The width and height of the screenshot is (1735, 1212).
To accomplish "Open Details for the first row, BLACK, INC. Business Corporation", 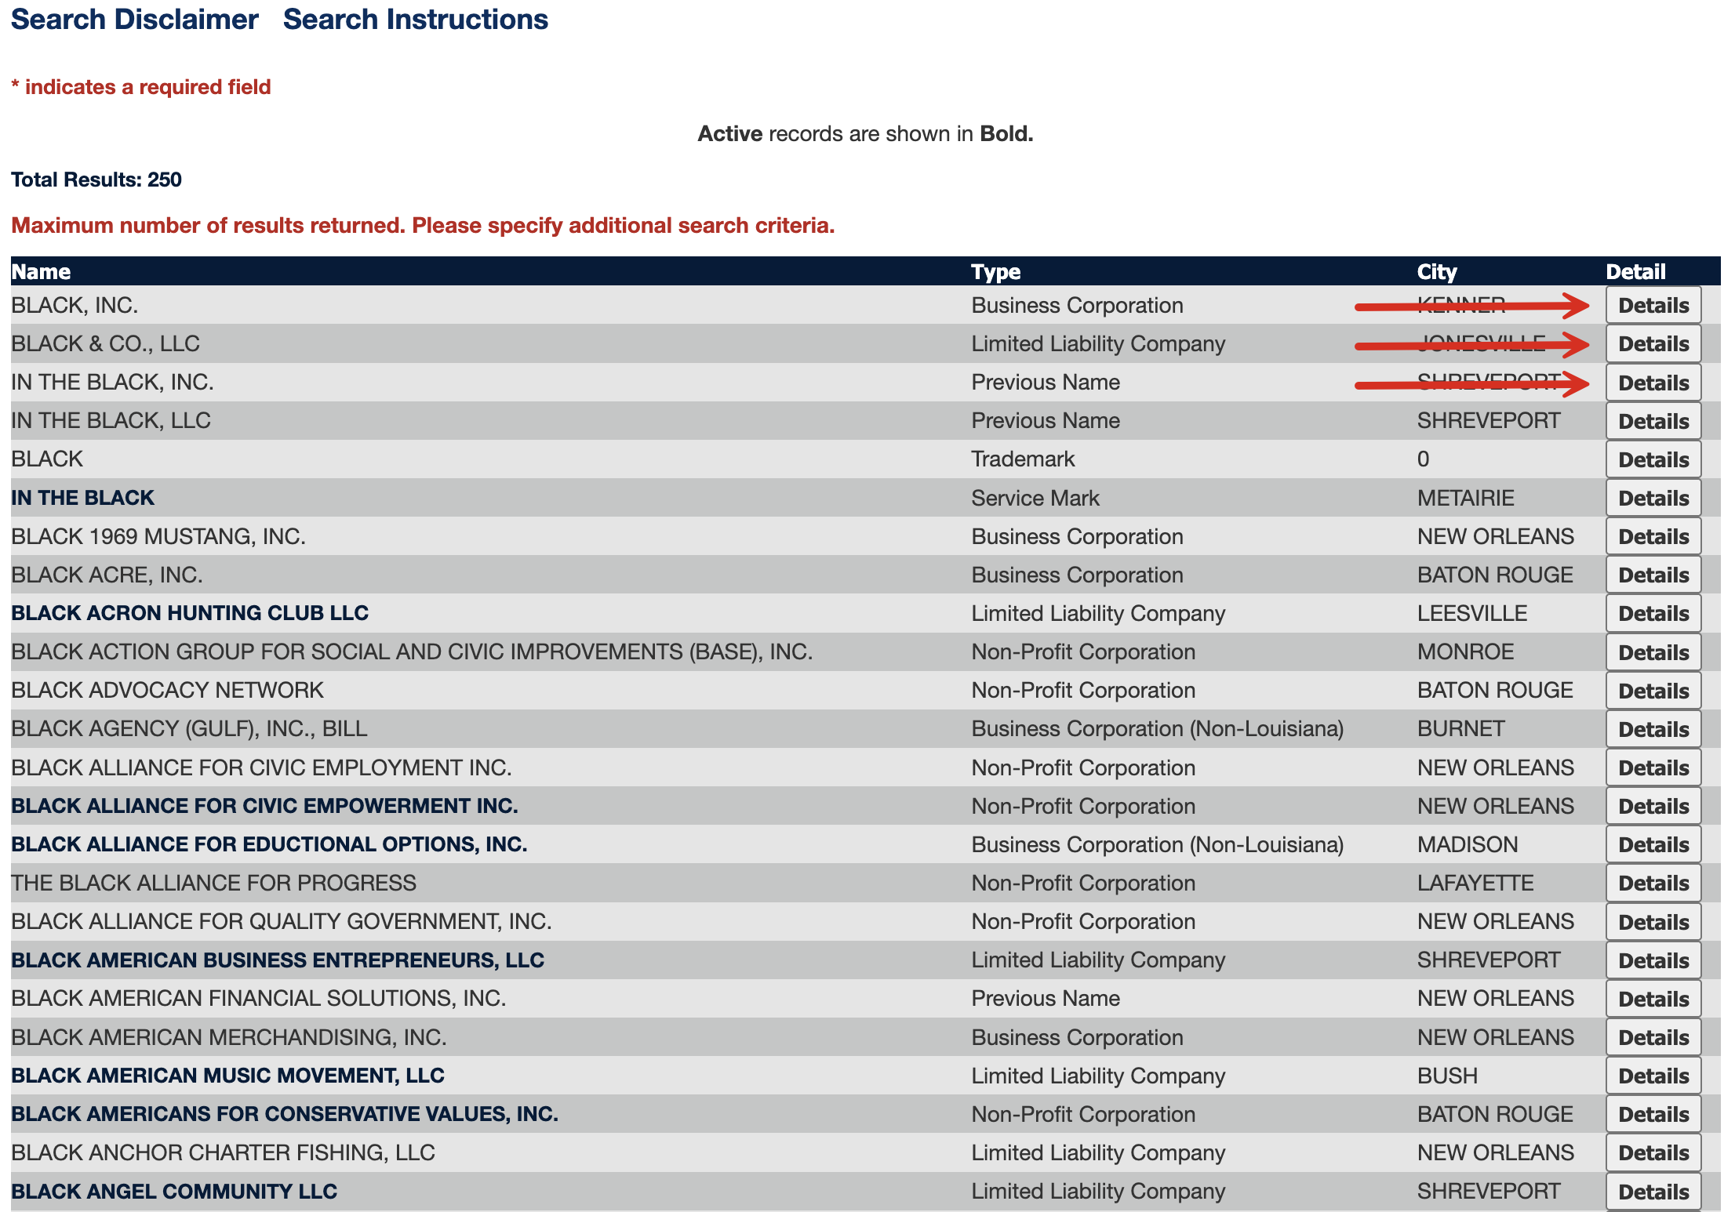I will pyautogui.click(x=1653, y=305).
